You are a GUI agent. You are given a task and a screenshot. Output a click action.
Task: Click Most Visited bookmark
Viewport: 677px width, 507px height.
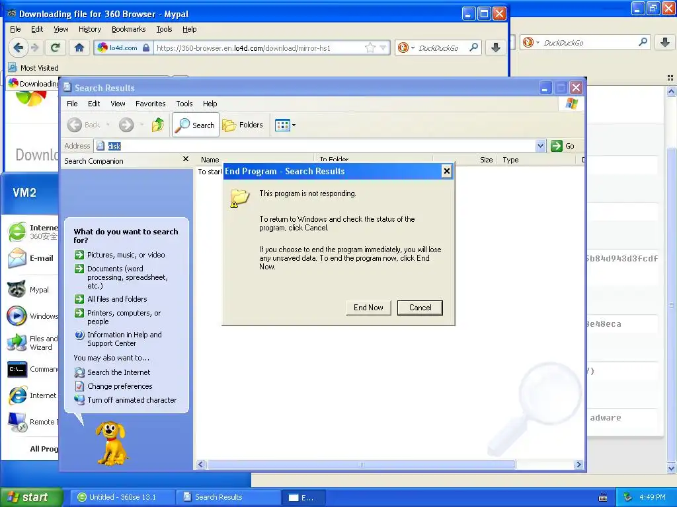pos(33,68)
